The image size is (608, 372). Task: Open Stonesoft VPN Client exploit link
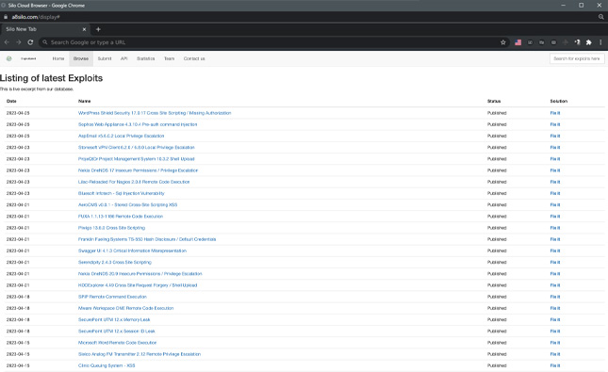pos(137,147)
